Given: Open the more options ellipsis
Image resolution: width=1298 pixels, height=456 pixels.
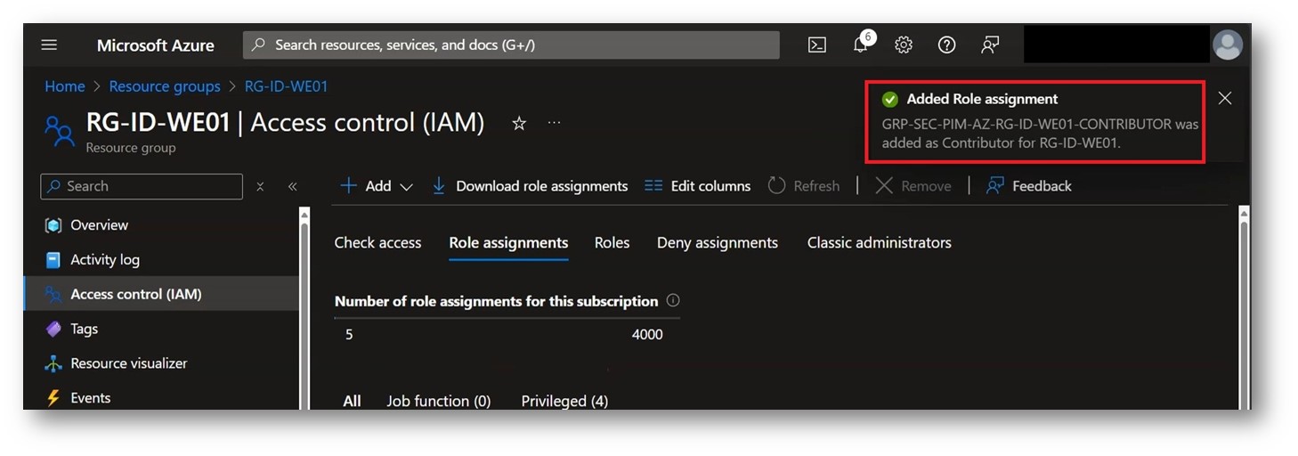Looking at the screenshot, I should coord(555,123).
